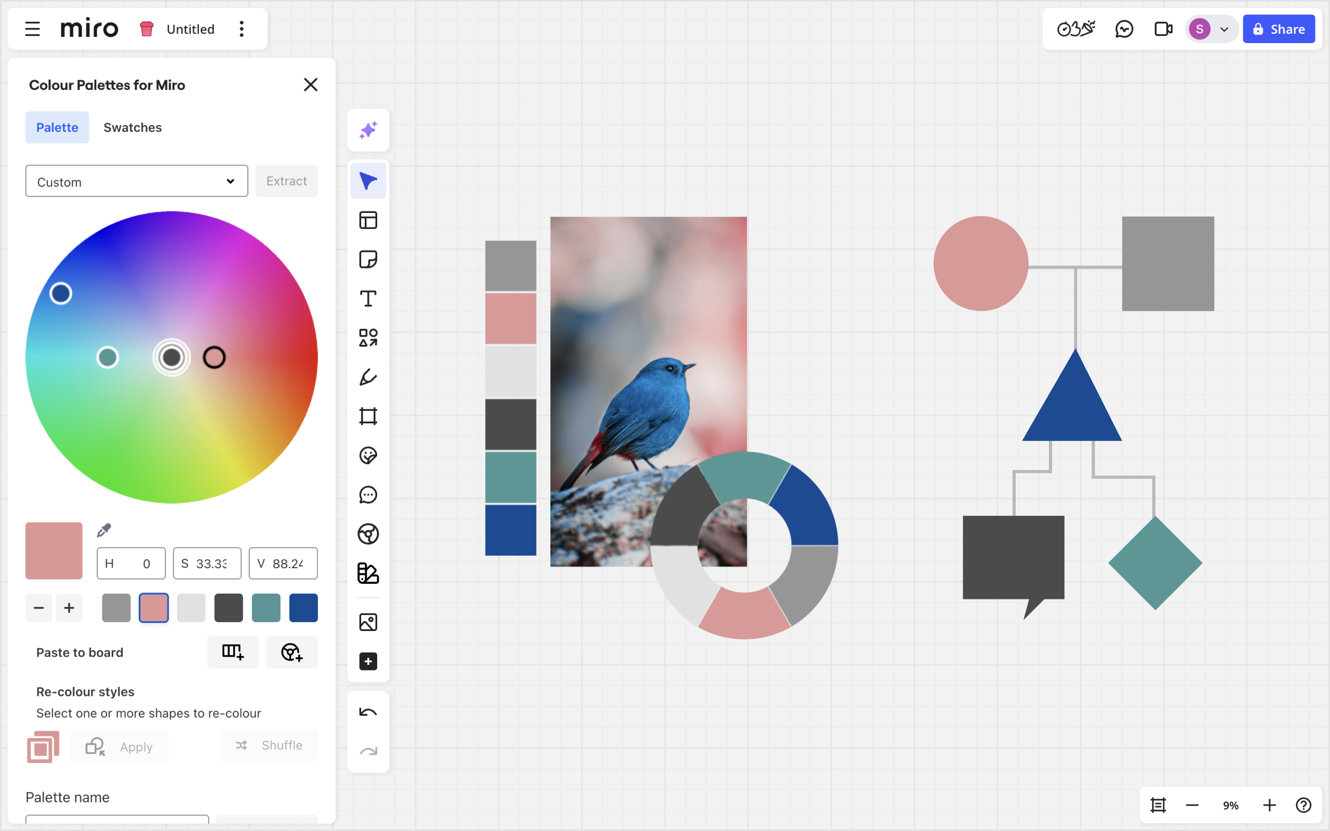This screenshot has height=831, width=1330.
Task: Select the teal colour swatch in palette row
Action: [x=266, y=608]
